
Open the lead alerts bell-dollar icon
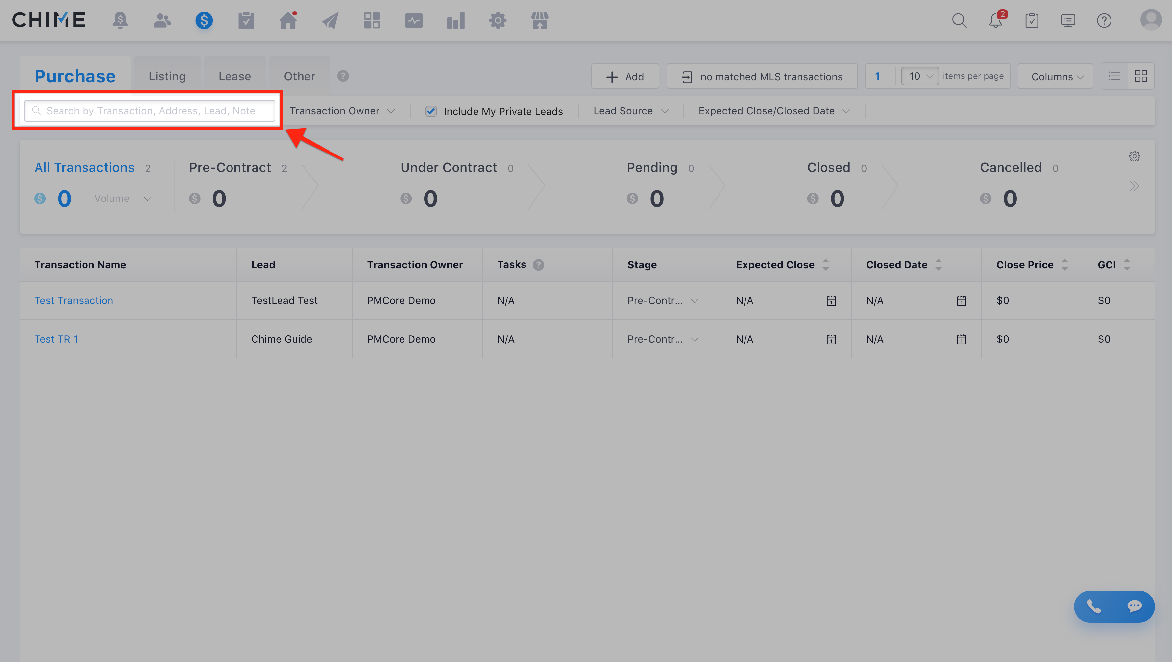tap(120, 20)
